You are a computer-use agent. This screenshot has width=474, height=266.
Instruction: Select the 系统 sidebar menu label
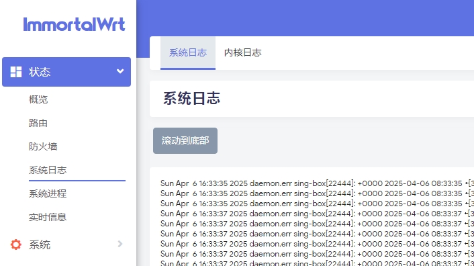40,245
